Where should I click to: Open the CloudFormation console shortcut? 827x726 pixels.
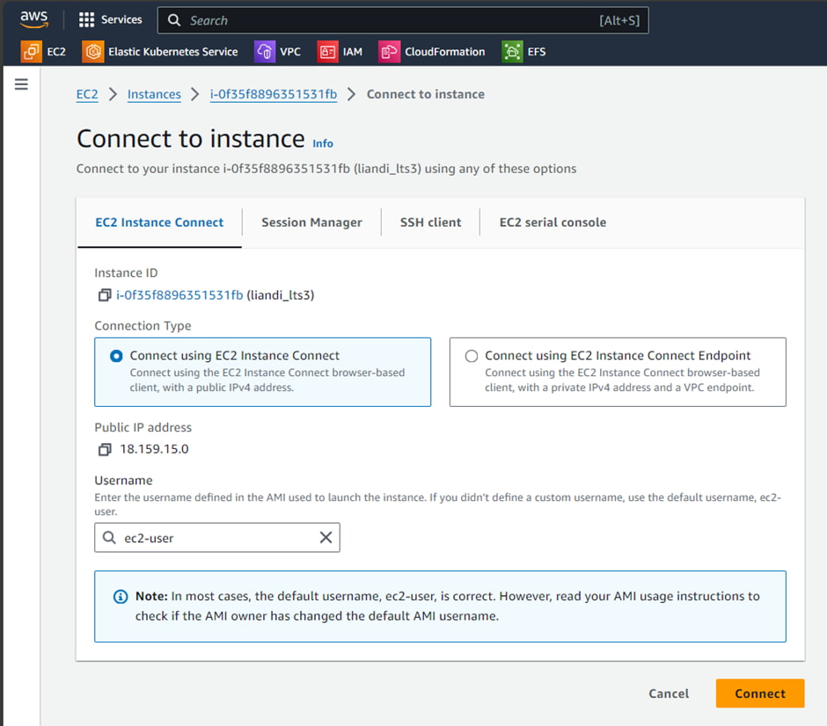tap(432, 51)
